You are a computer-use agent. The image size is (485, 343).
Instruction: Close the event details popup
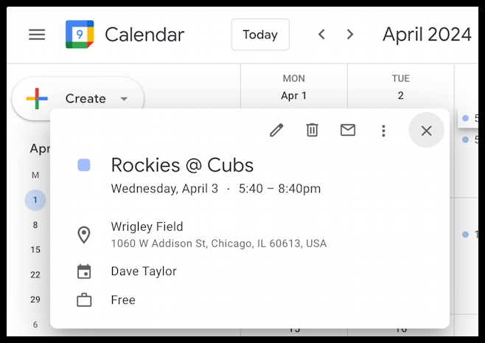(x=426, y=131)
